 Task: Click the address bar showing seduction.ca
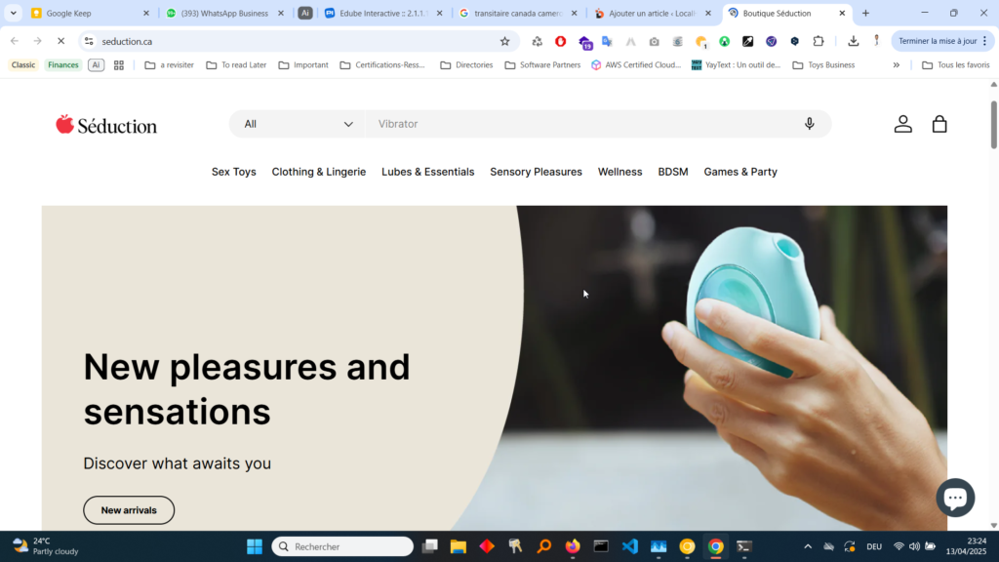tap(297, 41)
